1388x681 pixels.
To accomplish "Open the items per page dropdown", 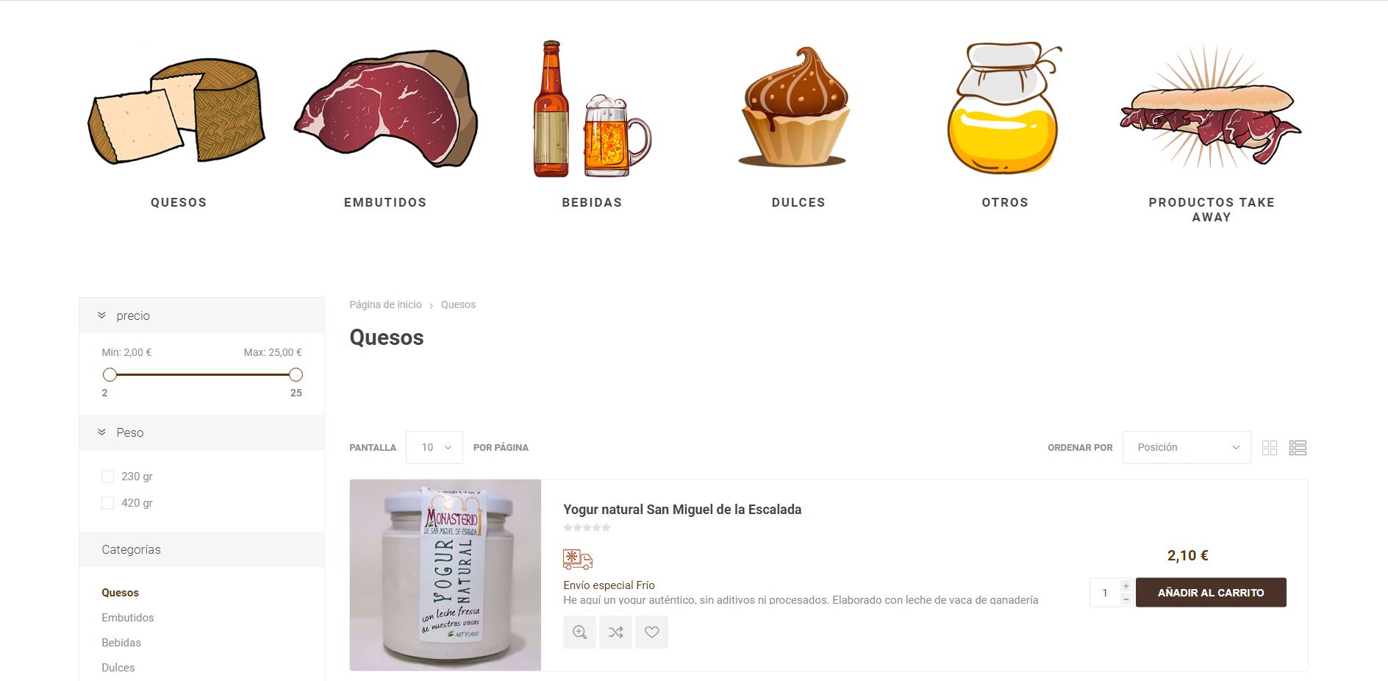I will tap(434, 447).
